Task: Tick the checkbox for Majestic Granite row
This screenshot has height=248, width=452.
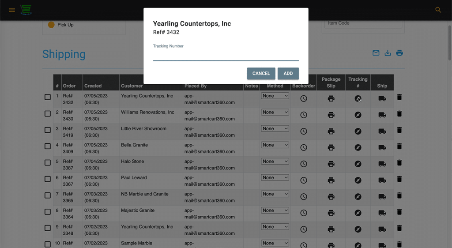Action: 48,211
